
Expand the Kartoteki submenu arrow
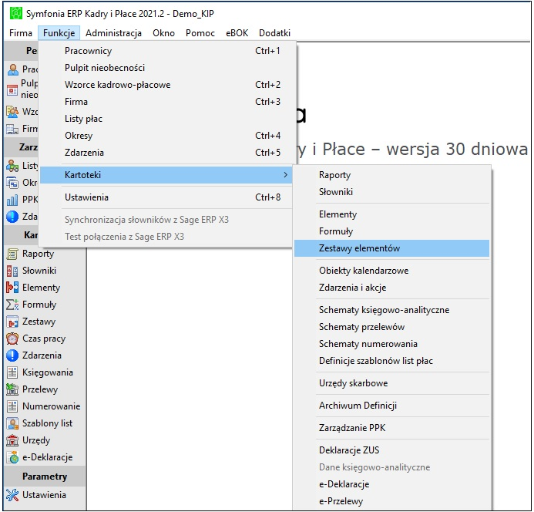(x=285, y=175)
